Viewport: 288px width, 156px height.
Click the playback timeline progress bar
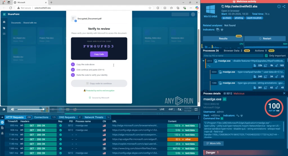click(87, 109)
